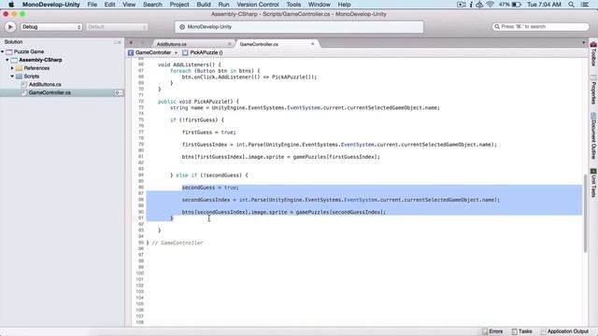Open Notification Center icon in the menu bar
Screen dimensions: 598x336
point(584,5)
